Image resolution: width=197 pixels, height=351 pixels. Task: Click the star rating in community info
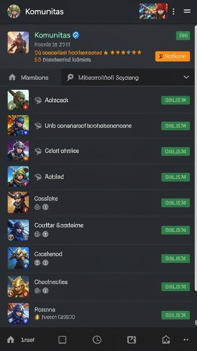123,52
